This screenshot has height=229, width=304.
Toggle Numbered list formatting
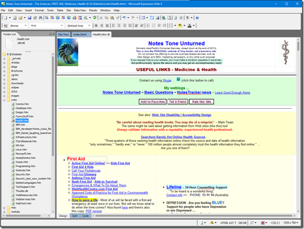coord(148,26)
